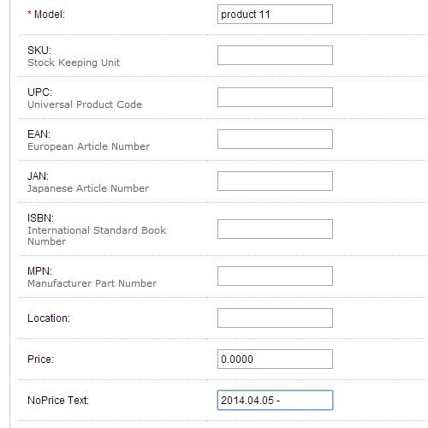Click the ISBN text field
The height and width of the screenshot is (428, 428).
275,229
